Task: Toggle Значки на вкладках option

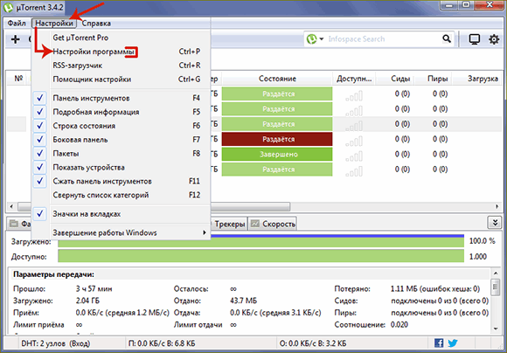Action: (121, 214)
